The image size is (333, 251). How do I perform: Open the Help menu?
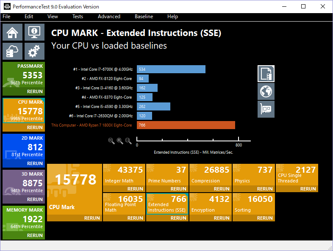point(172,17)
